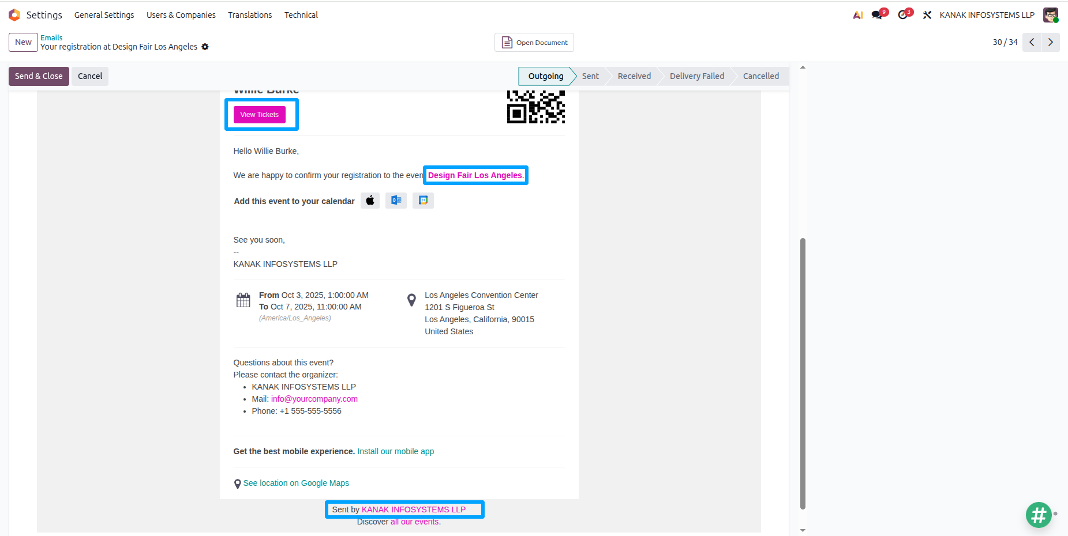Click the America/Los_Angeles timezone text

(x=295, y=318)
